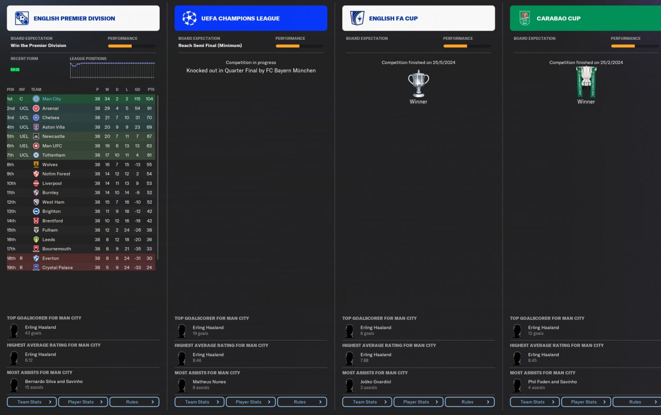Open Player Stats for the FA Cup
Screen dimensions: 661x415
coord(419,402)
